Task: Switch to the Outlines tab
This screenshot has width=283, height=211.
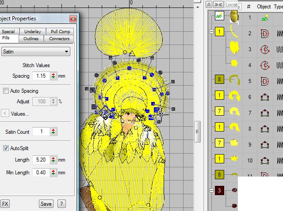Action: [x=31, y=39]
